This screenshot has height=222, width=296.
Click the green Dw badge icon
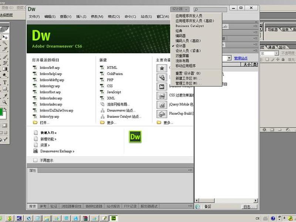[x=135, y=137]
